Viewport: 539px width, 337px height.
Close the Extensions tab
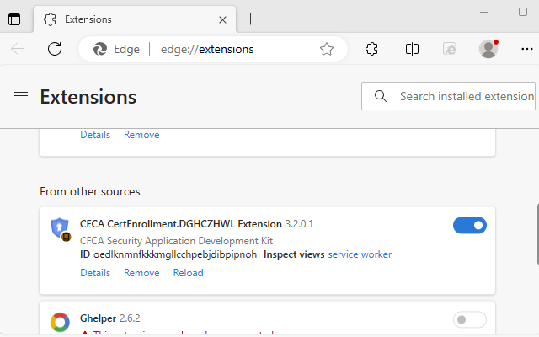(222, 19)
